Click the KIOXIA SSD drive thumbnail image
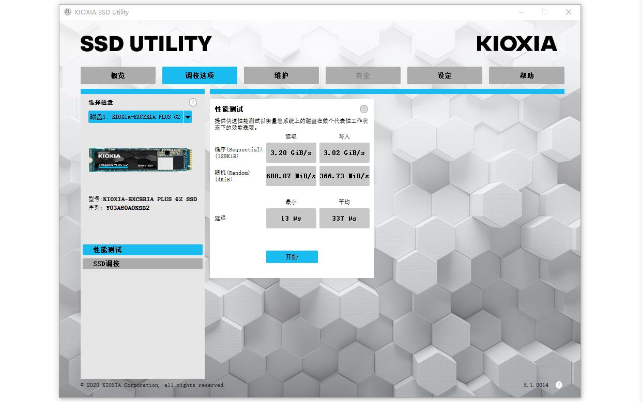642x402 pixels. 140,160
